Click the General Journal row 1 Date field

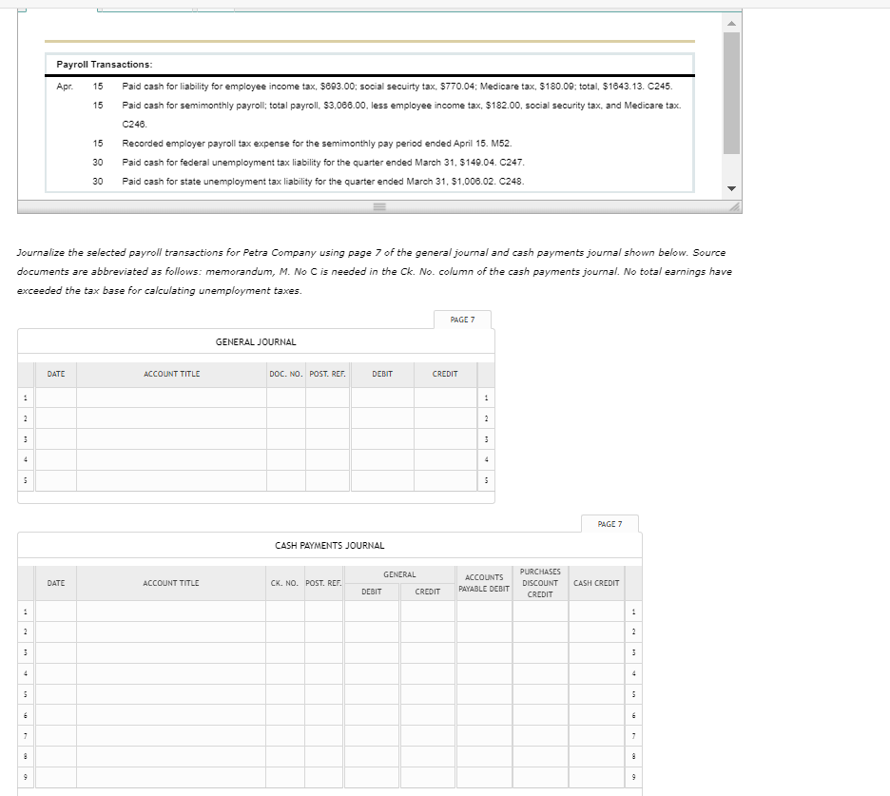[56, 398]
